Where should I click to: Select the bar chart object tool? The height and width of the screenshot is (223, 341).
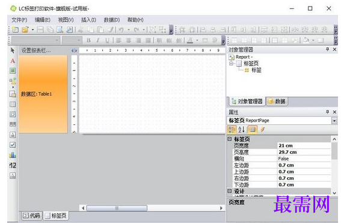tap(13, 155)
